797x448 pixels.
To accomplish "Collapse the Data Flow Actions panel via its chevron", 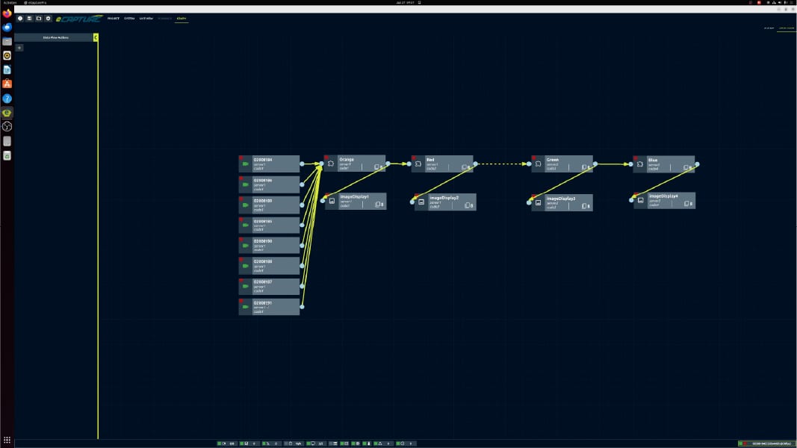I will pyautogui.click(x=95, y=37).
